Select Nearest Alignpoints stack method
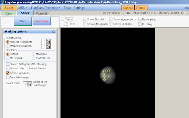The image size is (189, 118). (8, 42)
